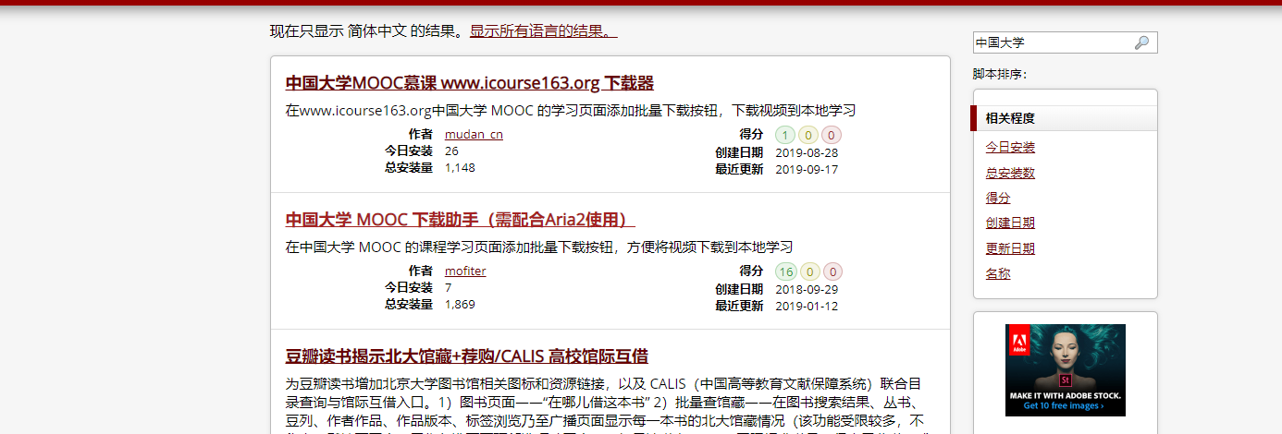Sort scripts by 名称
The image size is (1282, 434).
(998, 273)
